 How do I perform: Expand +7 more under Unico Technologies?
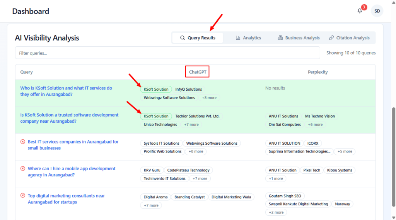pyautogui.click(x=191, y=125)
